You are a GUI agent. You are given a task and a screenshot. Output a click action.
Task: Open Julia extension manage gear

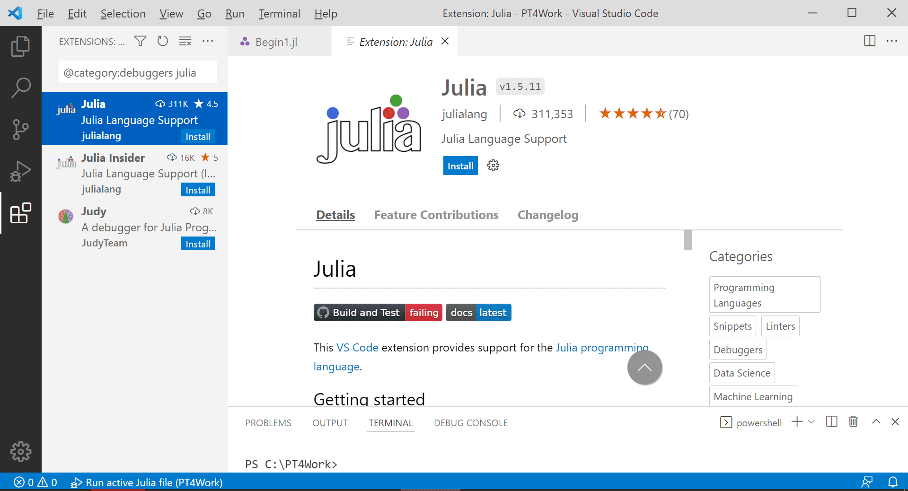[493, 166]
